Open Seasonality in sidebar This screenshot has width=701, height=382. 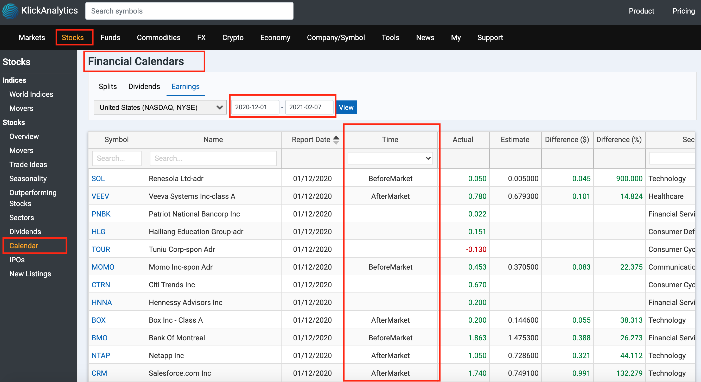tap(28, 179)
